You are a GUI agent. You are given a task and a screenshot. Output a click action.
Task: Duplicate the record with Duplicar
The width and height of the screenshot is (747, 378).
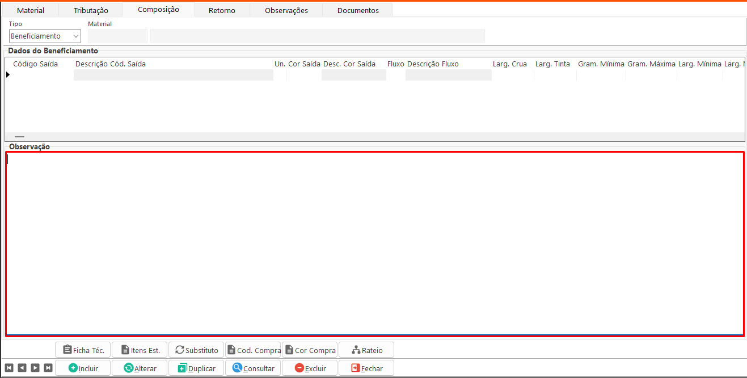coord(196,368)
